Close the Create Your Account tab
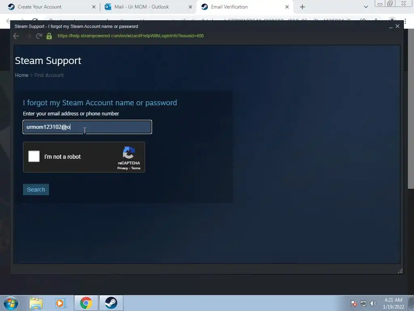This screenshot has height=311, width=414. pos(94,7)
